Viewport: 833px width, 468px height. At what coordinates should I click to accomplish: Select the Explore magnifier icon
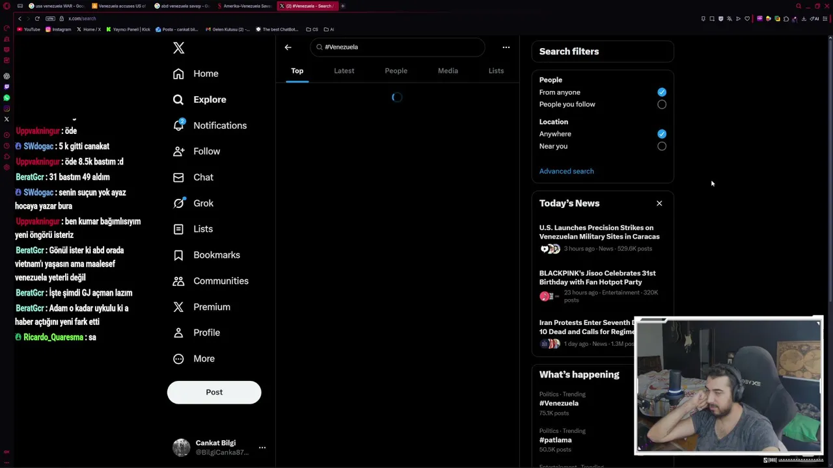coord(178,99)
